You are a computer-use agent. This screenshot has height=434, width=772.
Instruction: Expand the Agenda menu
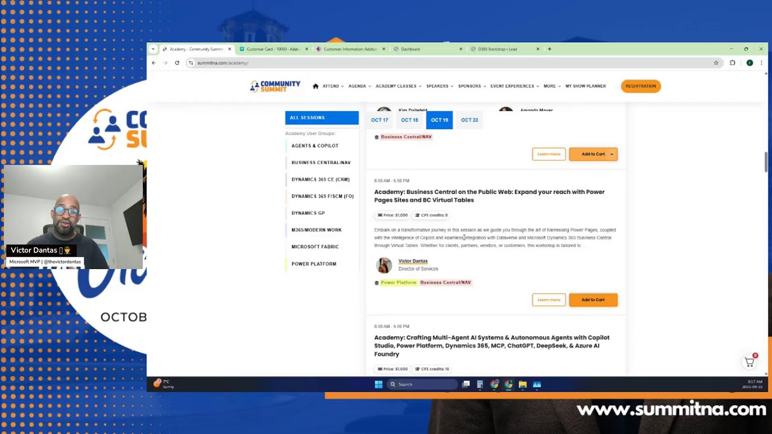pyautogui.click(x=359, y=86)
